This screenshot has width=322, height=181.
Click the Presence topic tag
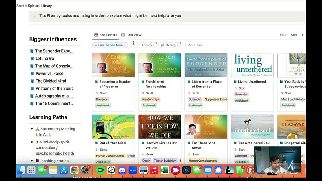point(102,99)
